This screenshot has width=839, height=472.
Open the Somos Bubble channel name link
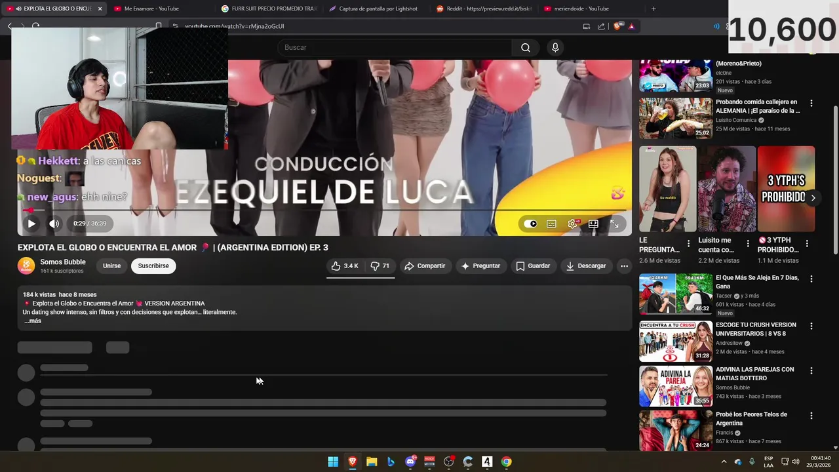pyautogui.click(x=63, y=262)
